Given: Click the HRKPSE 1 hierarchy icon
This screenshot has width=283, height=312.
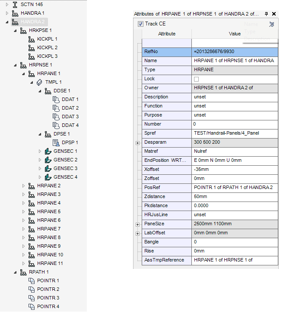Looking at the screenshot, I should click(x=23, y=30).
